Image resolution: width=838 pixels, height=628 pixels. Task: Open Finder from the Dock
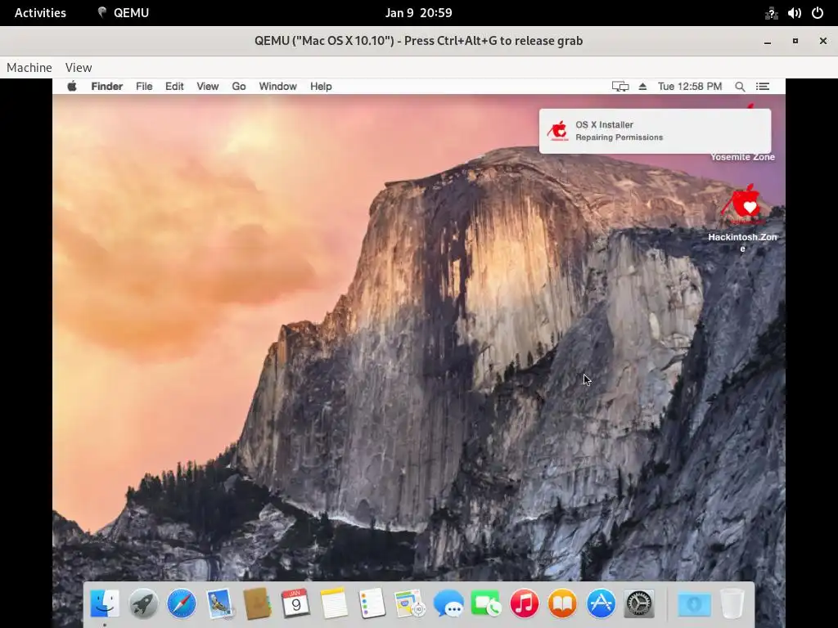(105, 604)
